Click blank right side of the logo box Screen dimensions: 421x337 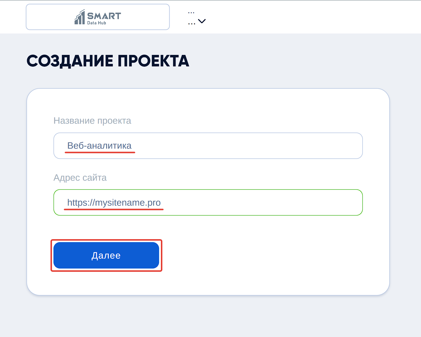click(147, 17)
